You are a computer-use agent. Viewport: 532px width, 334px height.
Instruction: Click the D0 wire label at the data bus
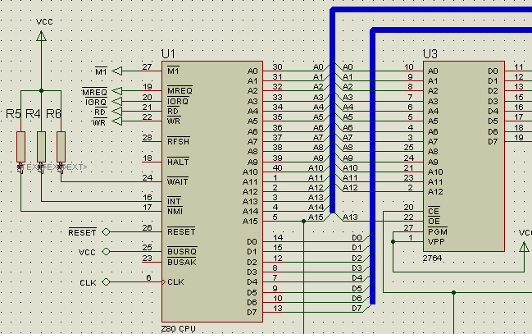(357, 237)
